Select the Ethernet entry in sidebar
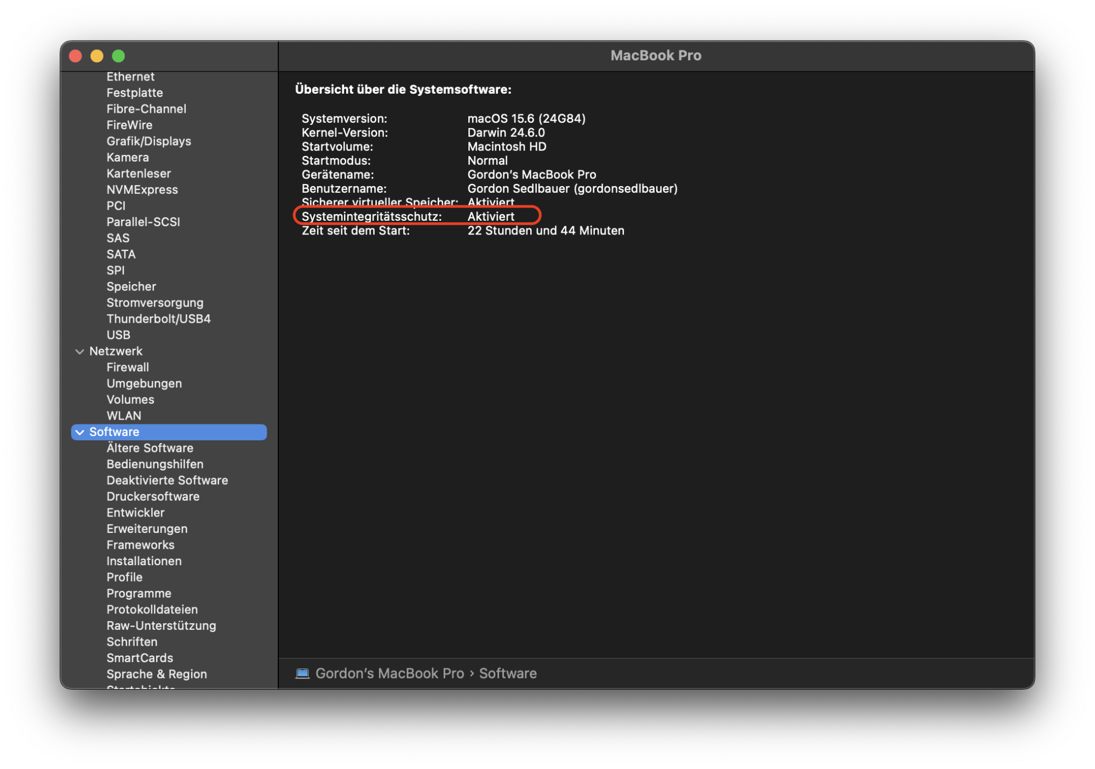 (x=130, y=77)
